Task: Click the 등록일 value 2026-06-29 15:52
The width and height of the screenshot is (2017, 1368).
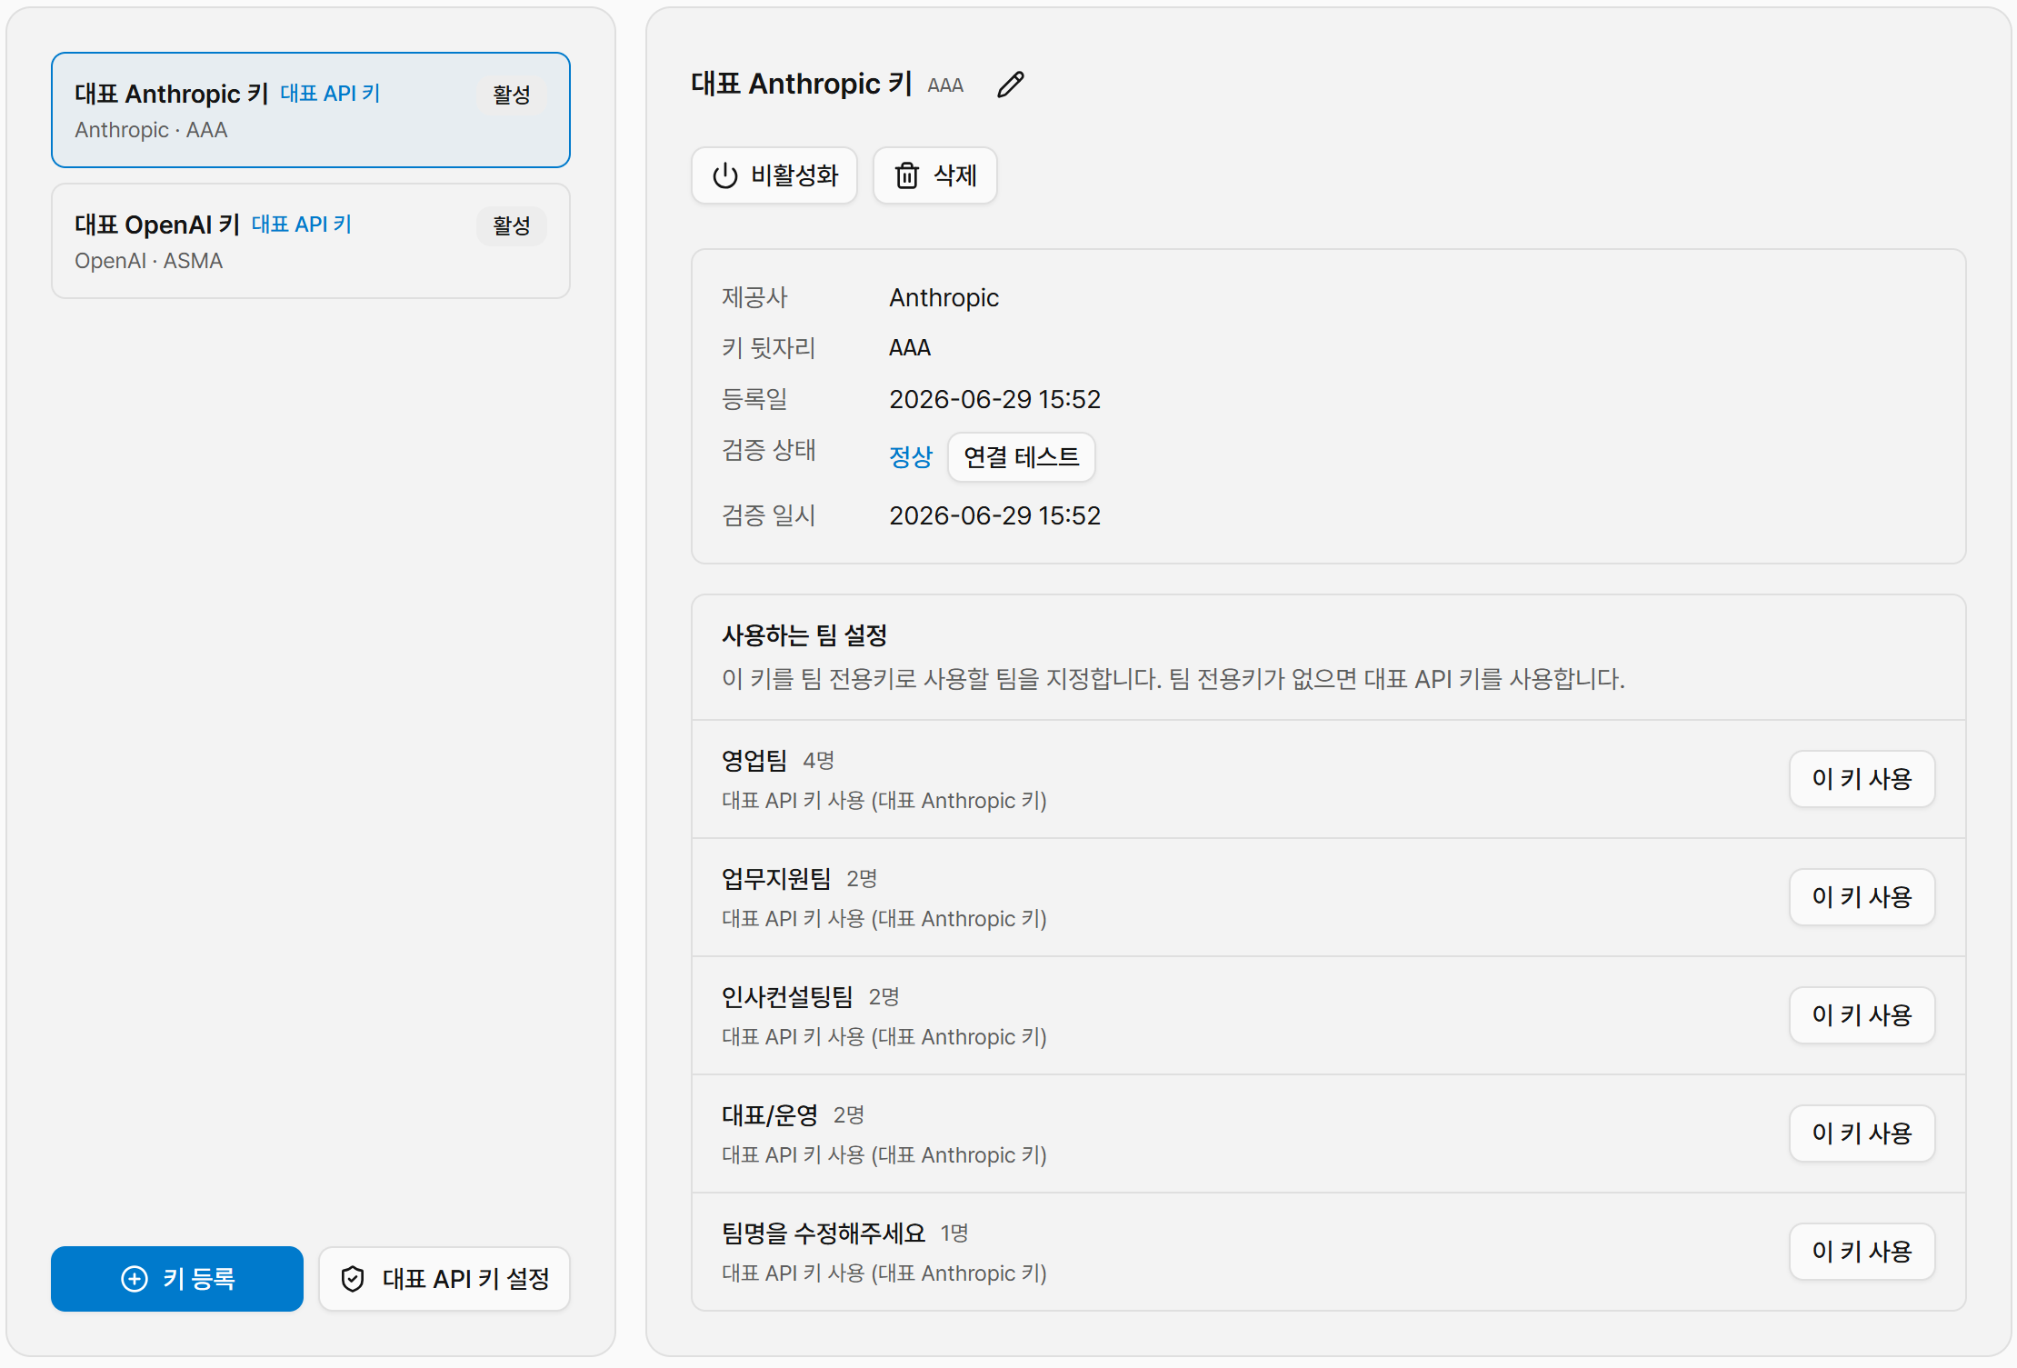Action: point(994,399)
